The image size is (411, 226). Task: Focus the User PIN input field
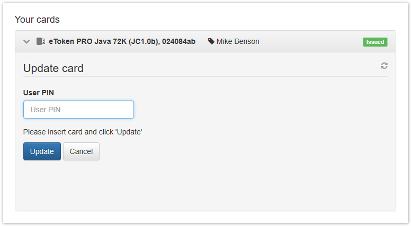click(78, 110)
